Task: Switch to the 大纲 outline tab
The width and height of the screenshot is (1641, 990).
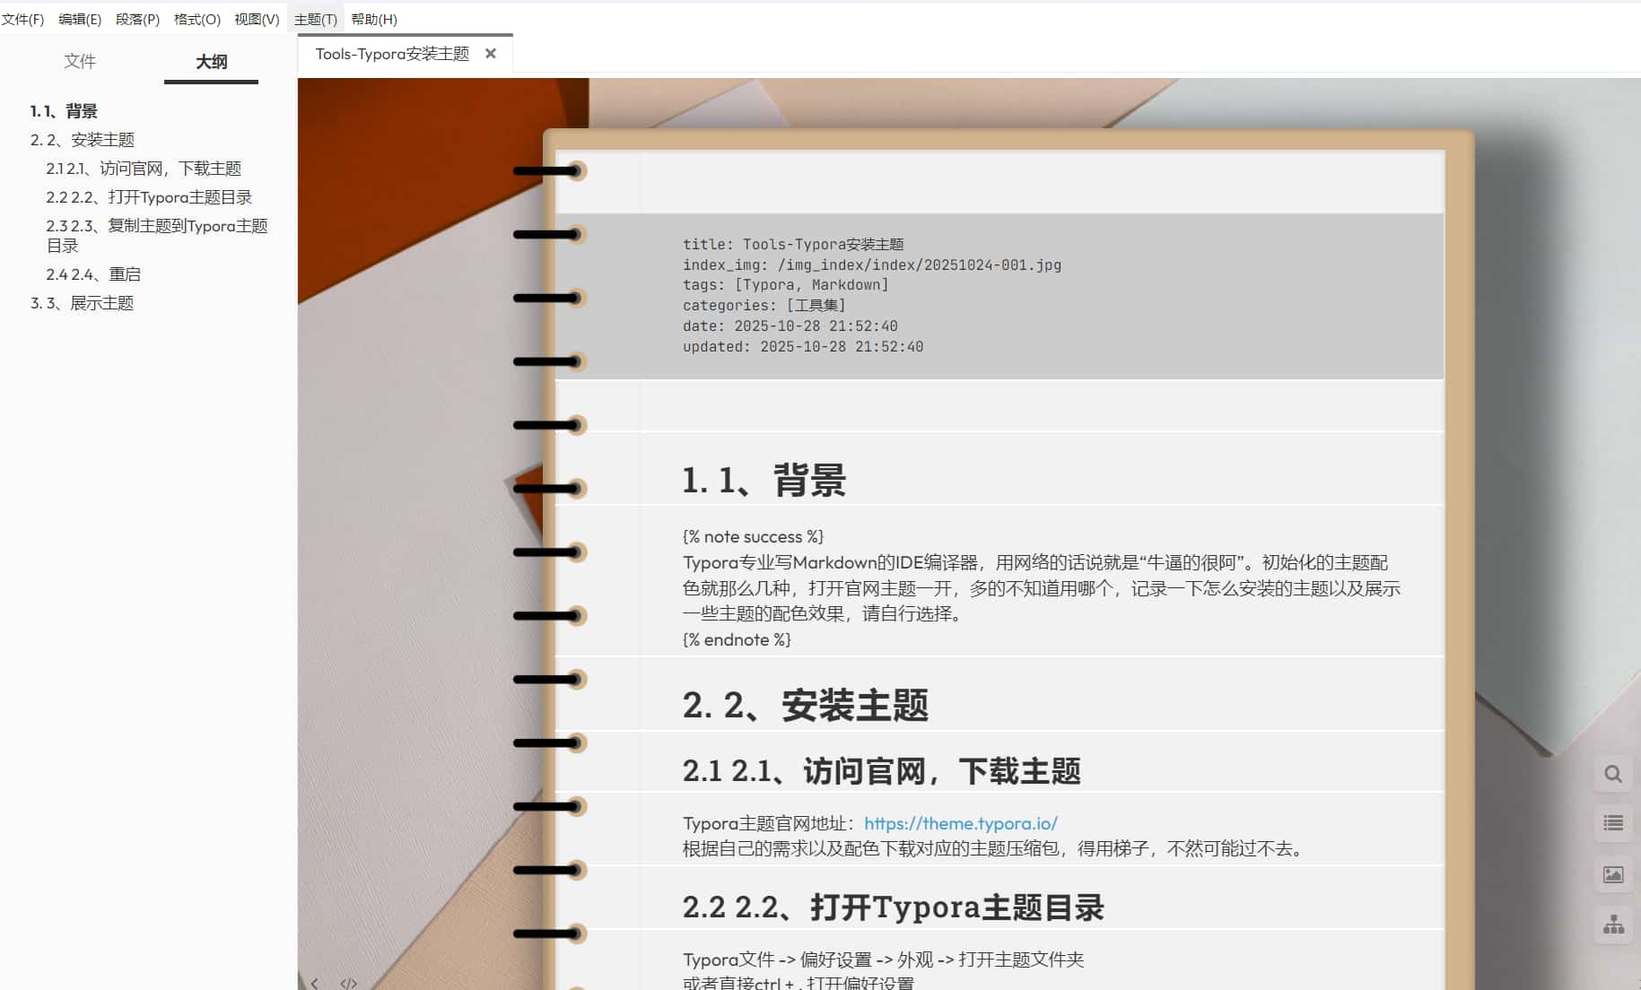Action: [211, 61]
